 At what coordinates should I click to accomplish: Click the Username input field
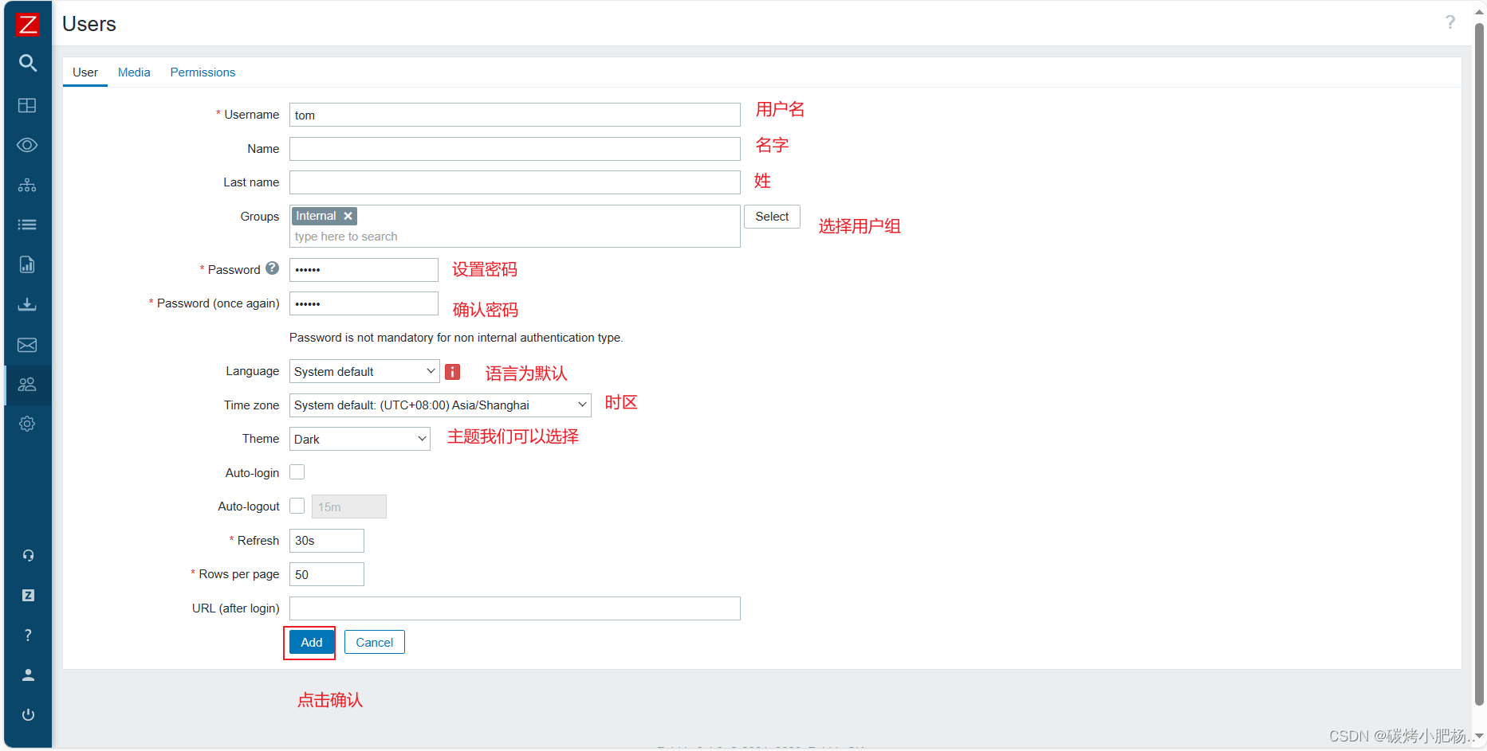[x=515, y=115]
